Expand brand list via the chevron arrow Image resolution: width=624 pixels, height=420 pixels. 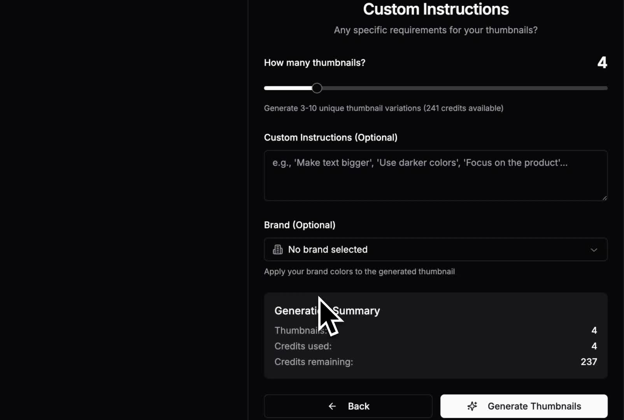tap(594, 250)
